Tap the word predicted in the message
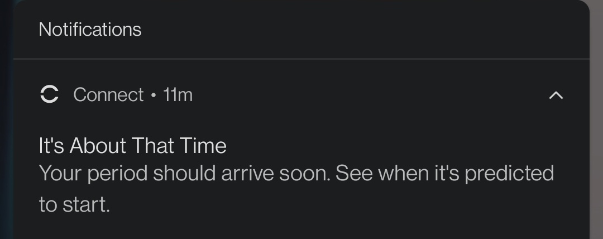This screenshot has height=239, width=603. click(x=509, y=174)
